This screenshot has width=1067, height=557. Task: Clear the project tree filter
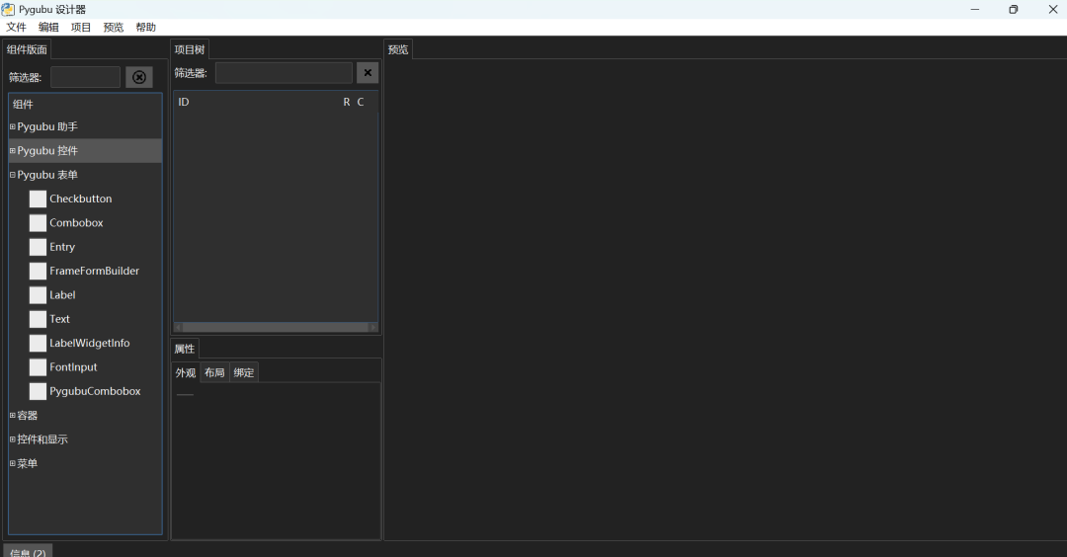pos(368,73)
